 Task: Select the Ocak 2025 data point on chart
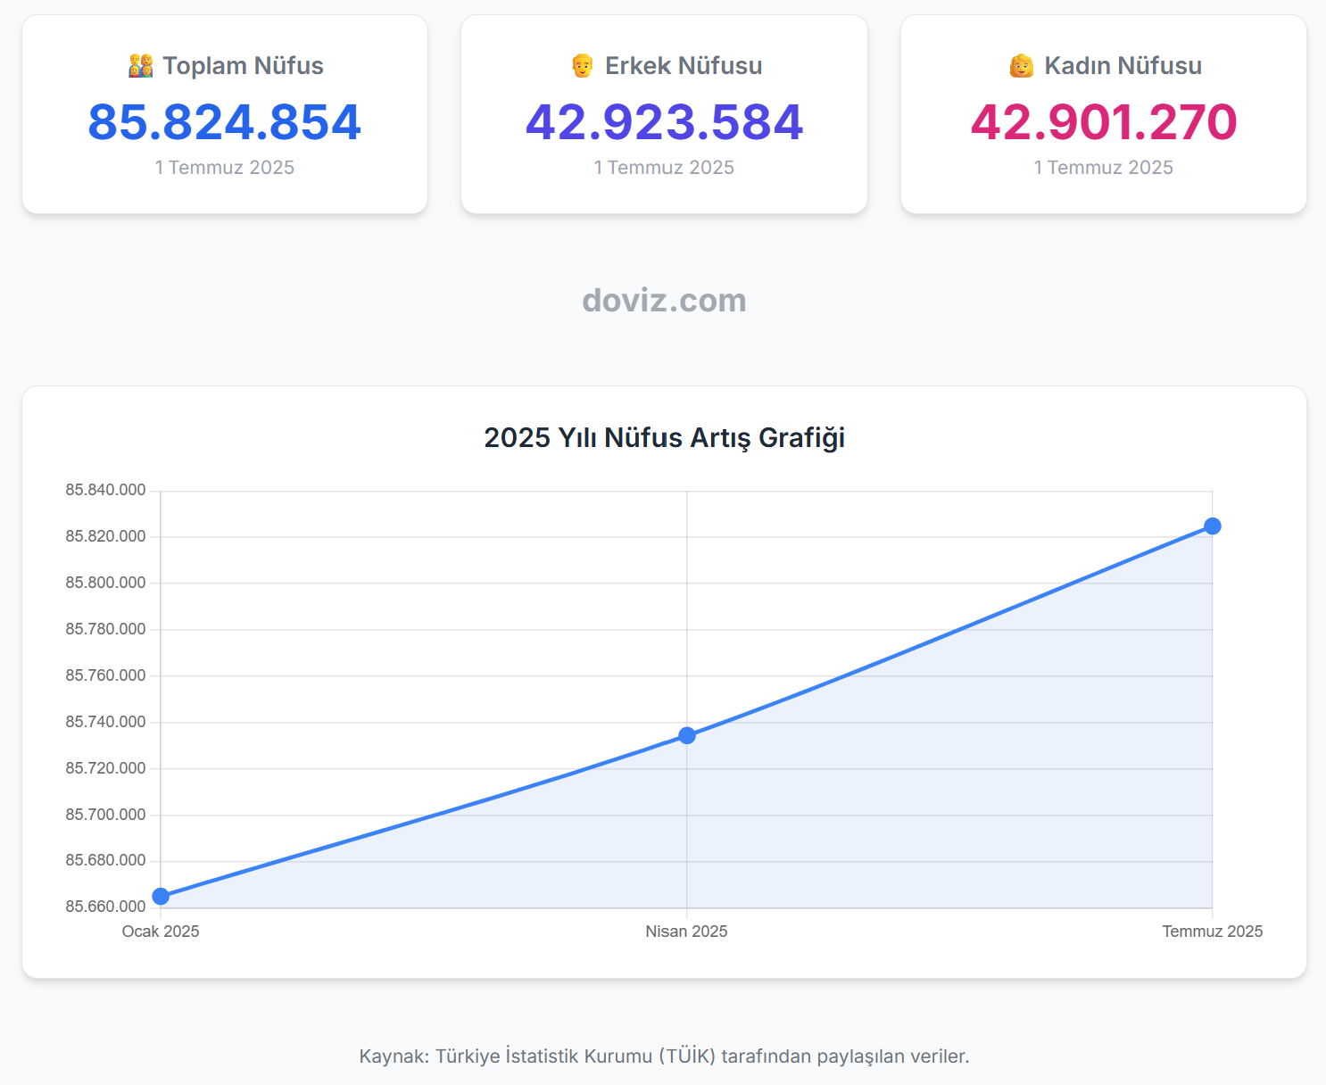pos(161,896)
